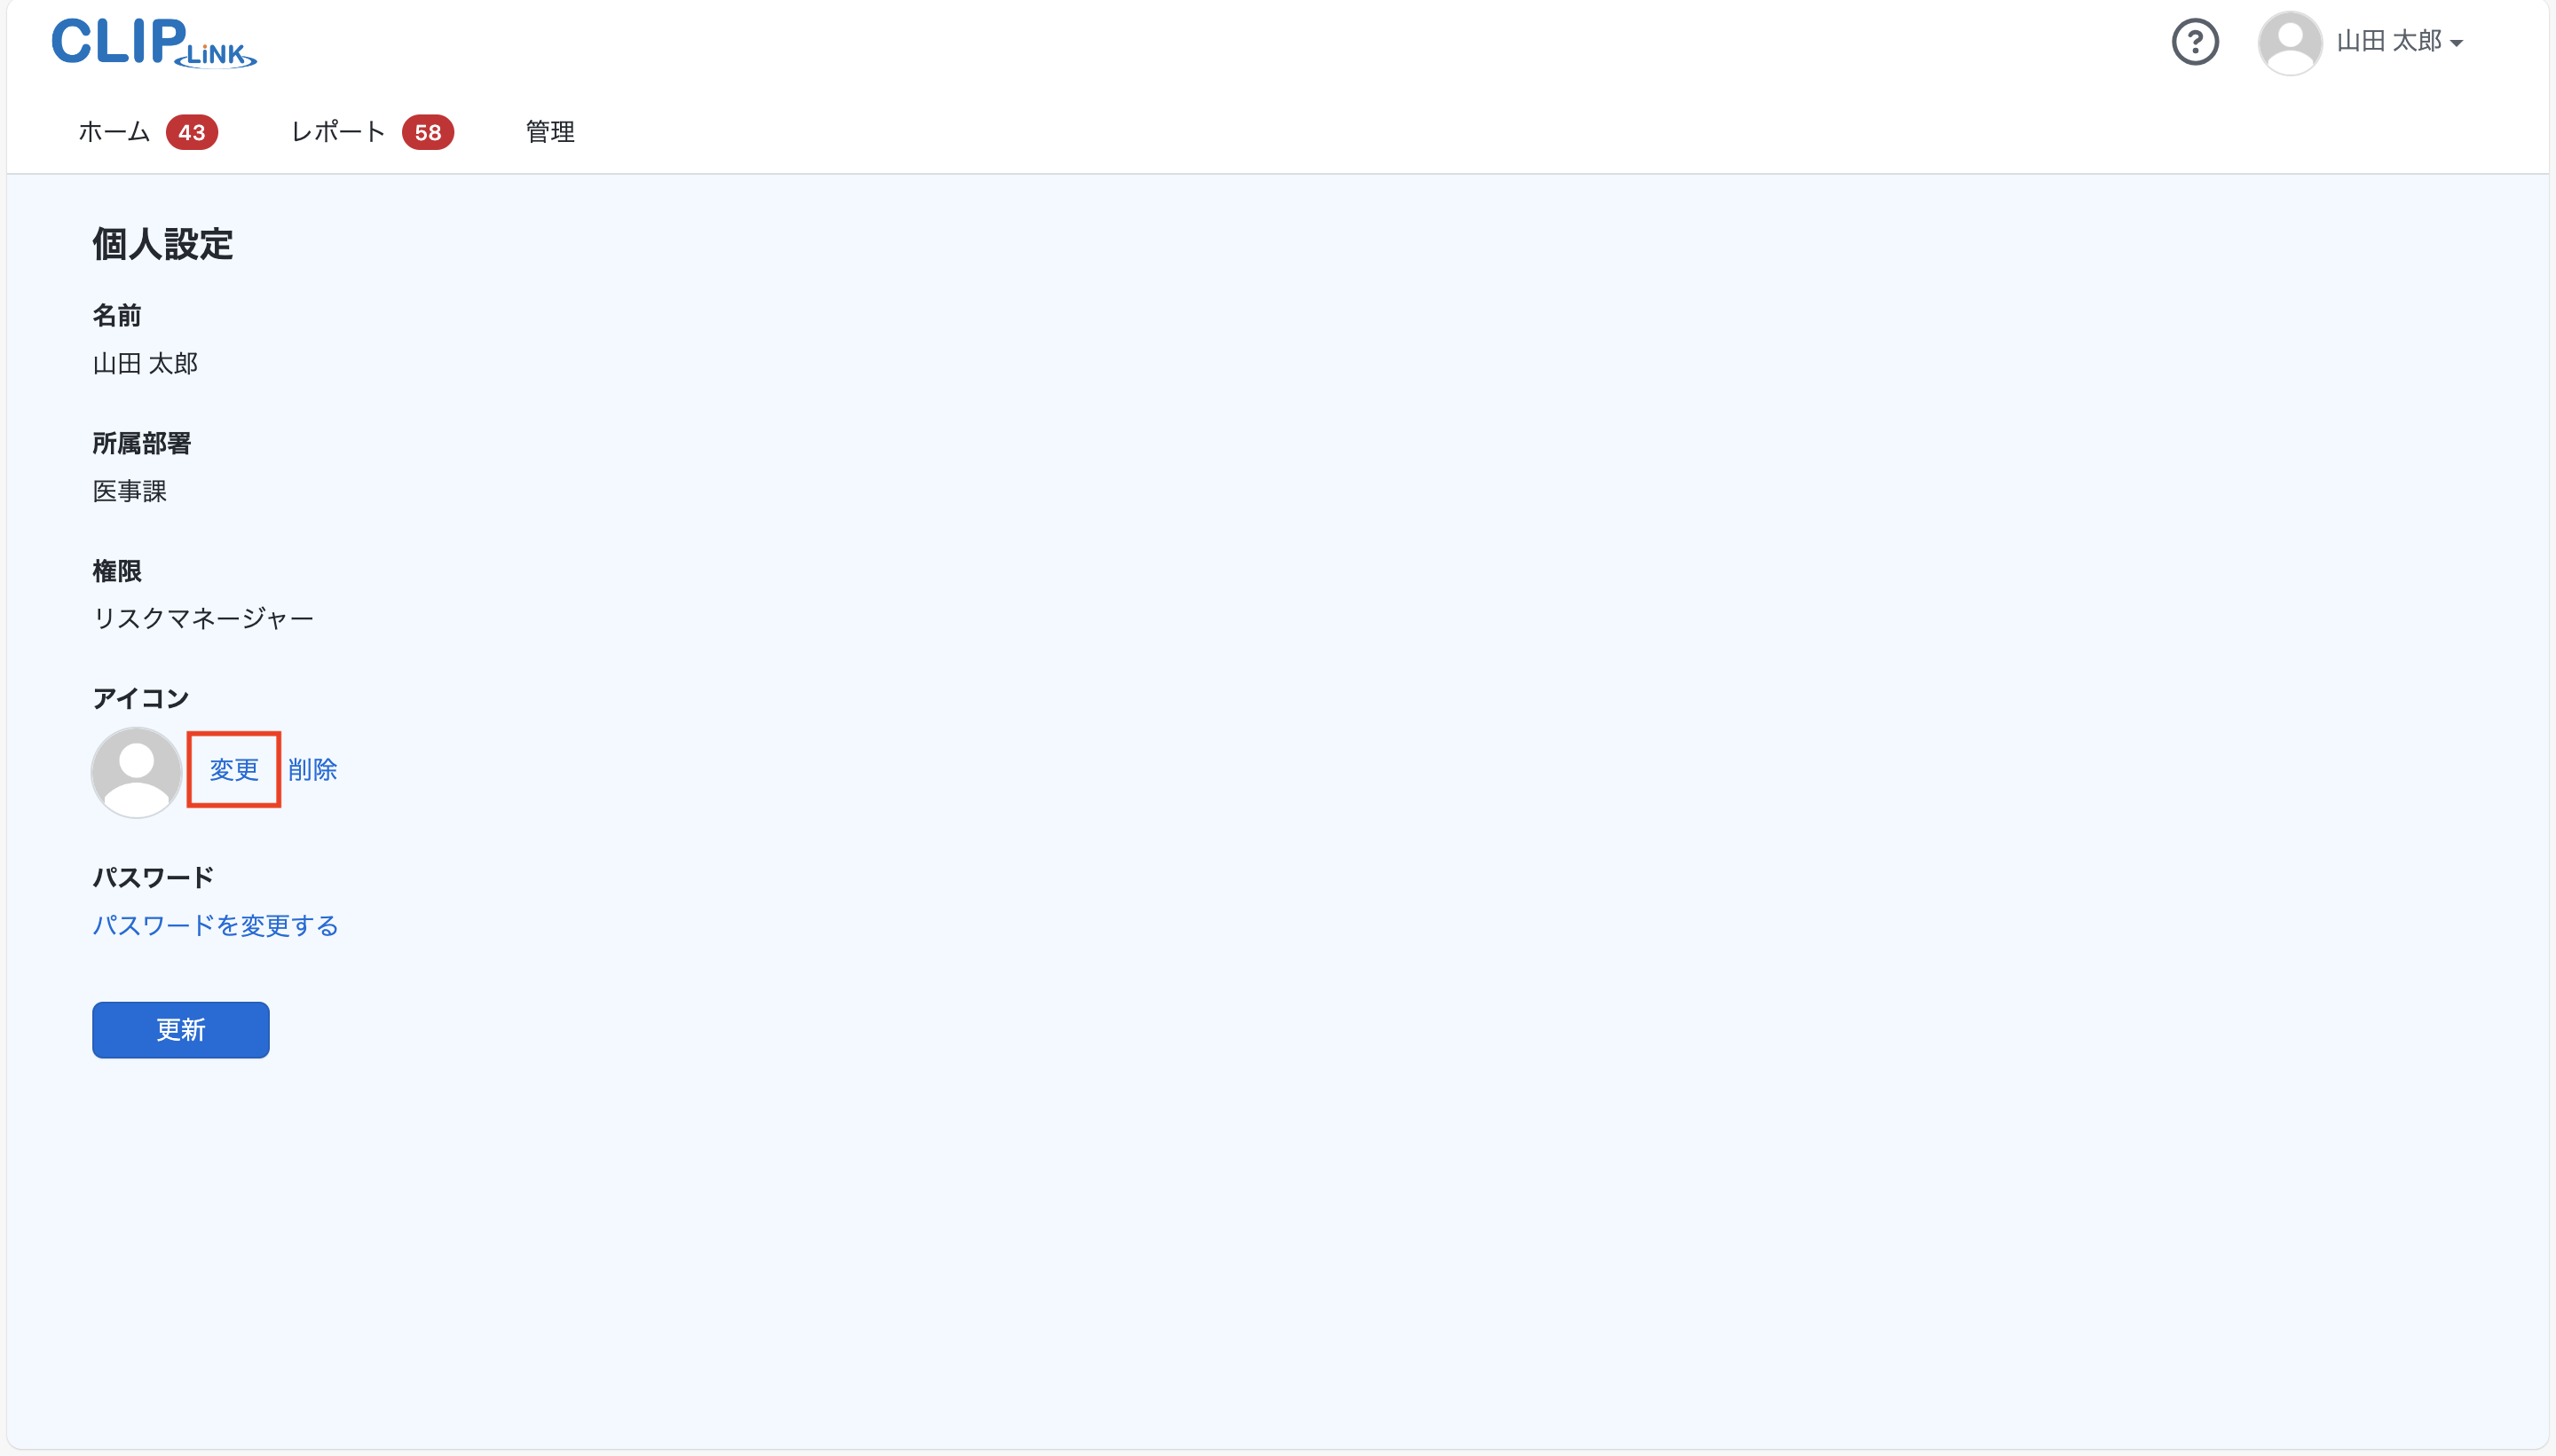Image resolution: width=2556 pixels, height=1456 pixels.
Task: Go to the ホーム tab
Action: [114, 132]
